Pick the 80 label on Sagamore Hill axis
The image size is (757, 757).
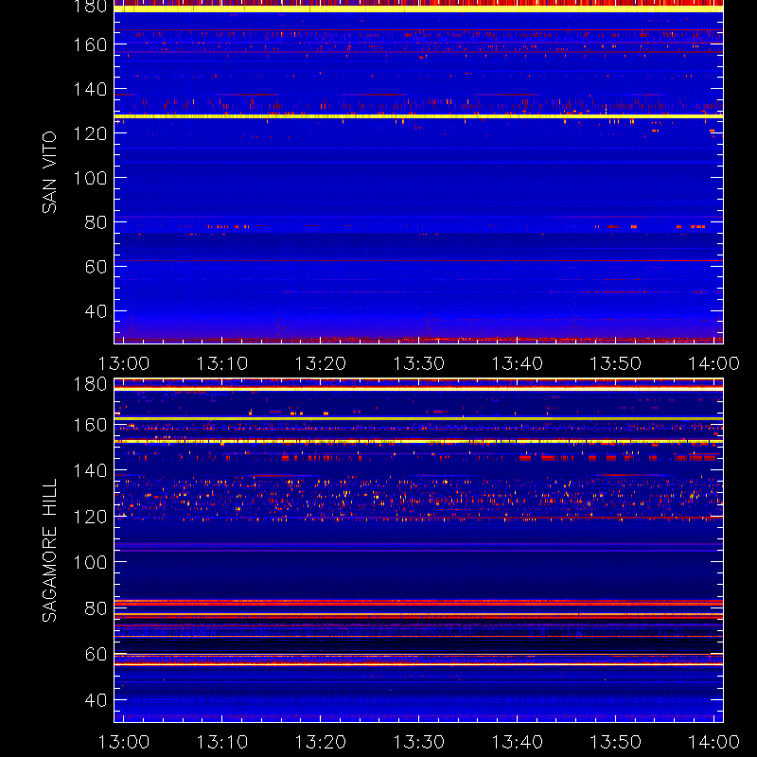[x=97, y=608]
